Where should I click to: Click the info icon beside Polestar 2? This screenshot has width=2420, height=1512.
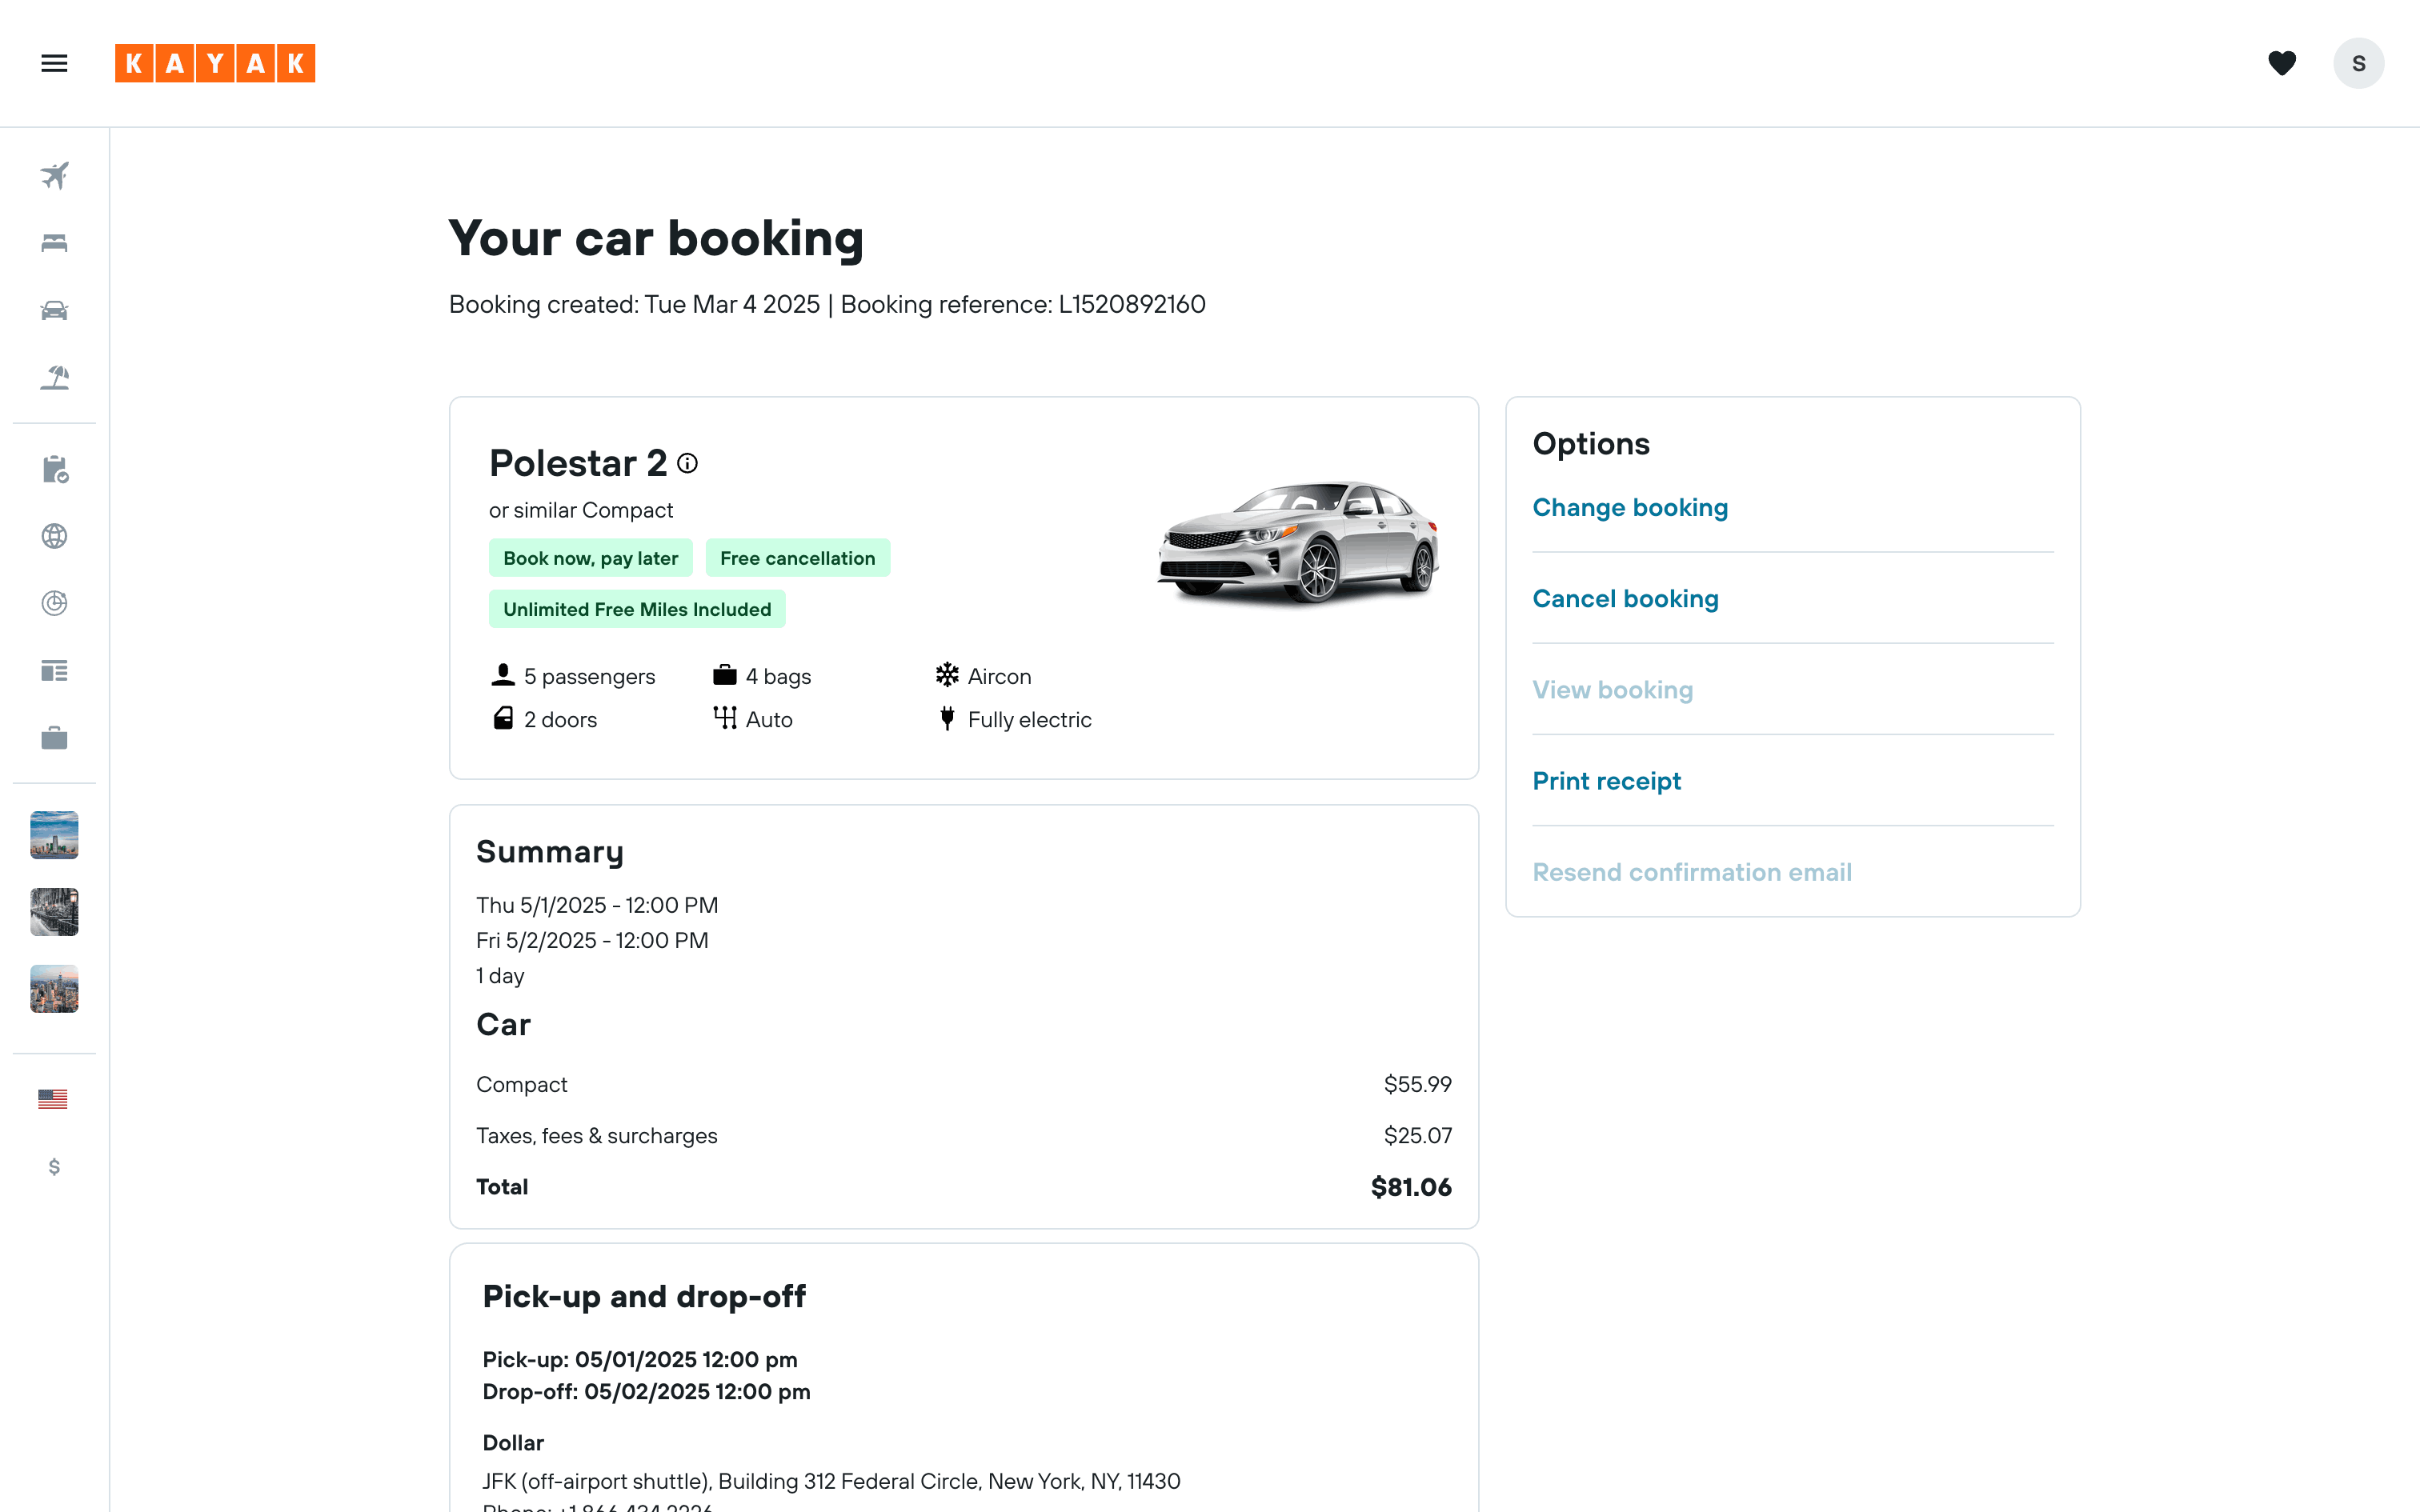[687, 463]
